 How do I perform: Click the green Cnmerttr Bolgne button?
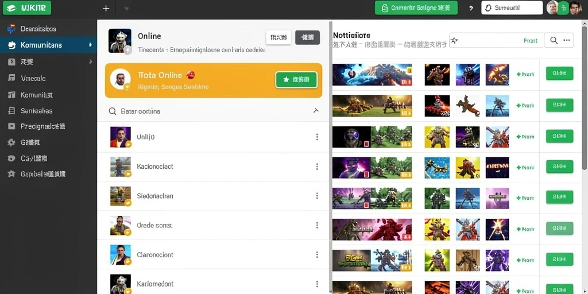tap(416, 8)
